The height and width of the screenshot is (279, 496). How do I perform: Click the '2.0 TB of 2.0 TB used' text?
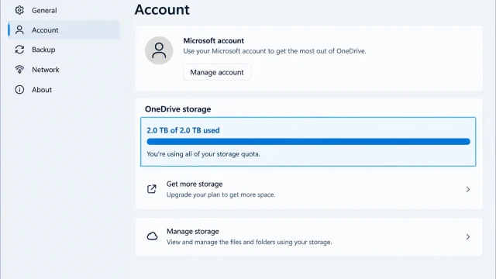pyautogui.click(x=183, y=130)
